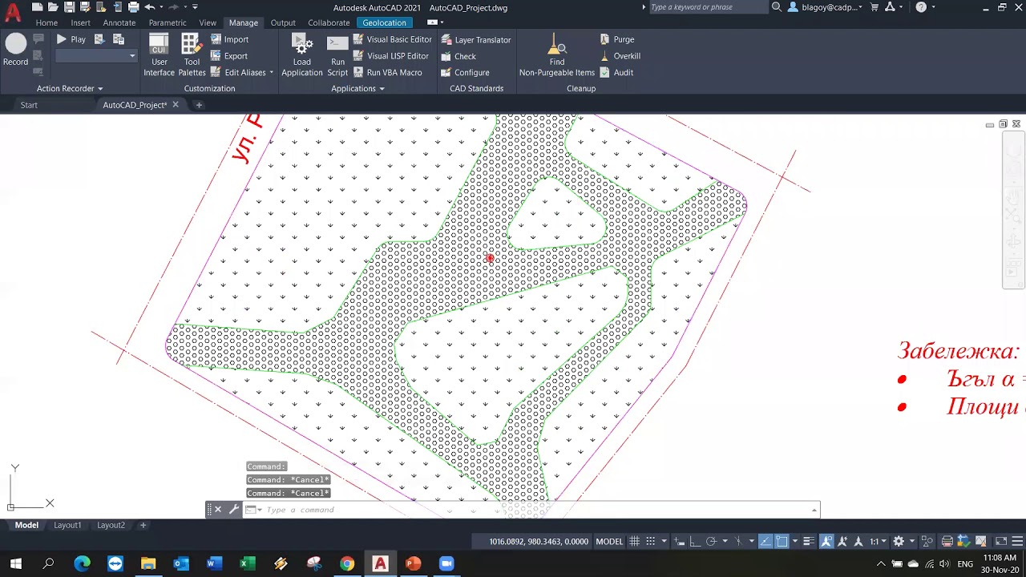Expand the Action Recorder panel
The image size is (1026, 577).
click(70, 88)
